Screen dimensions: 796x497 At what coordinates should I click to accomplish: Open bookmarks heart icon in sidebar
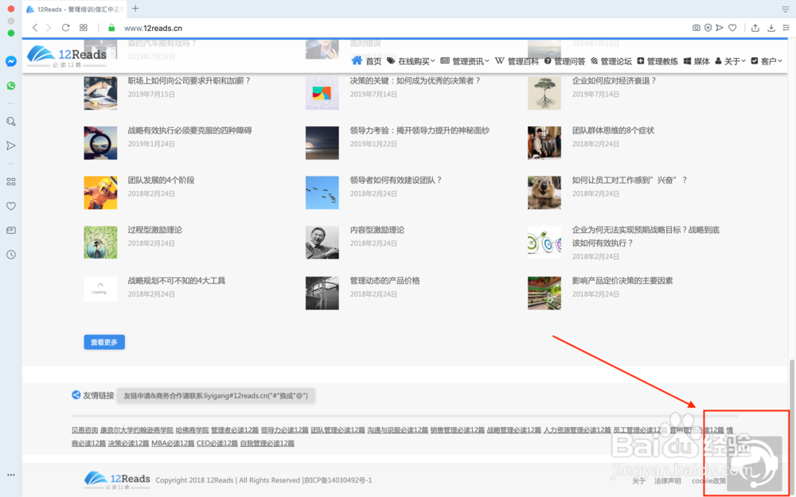pyautogui.click(x=10, y=206)
